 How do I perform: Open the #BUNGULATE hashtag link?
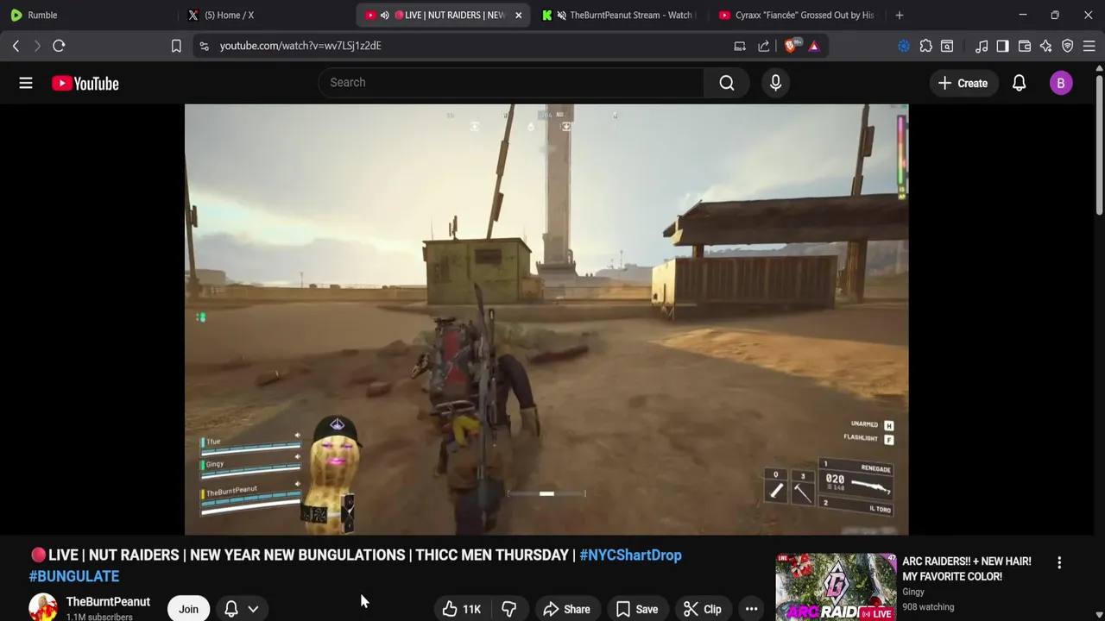(74, 576)
